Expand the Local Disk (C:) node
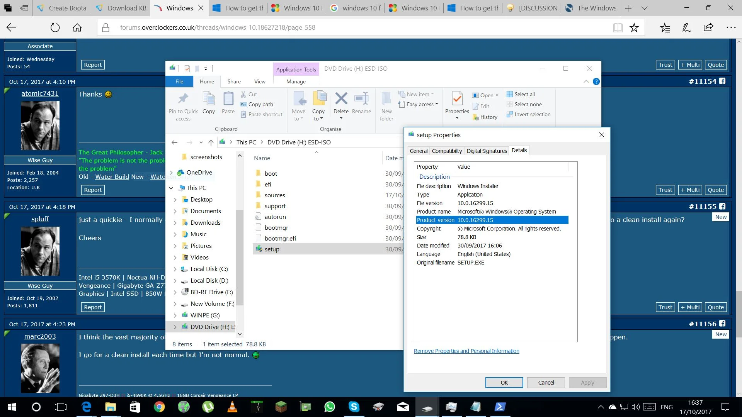Screen dimensions: 742x417 (175, 269)
